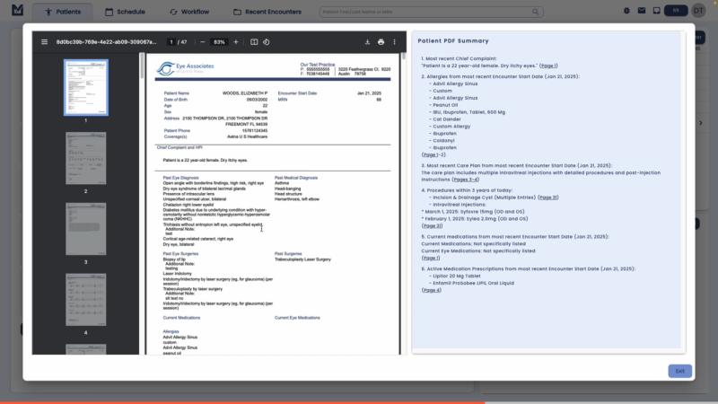Open PDF viewer more actions menu
This screenshot has width=718, height=404.
click(x=394, y=41)
